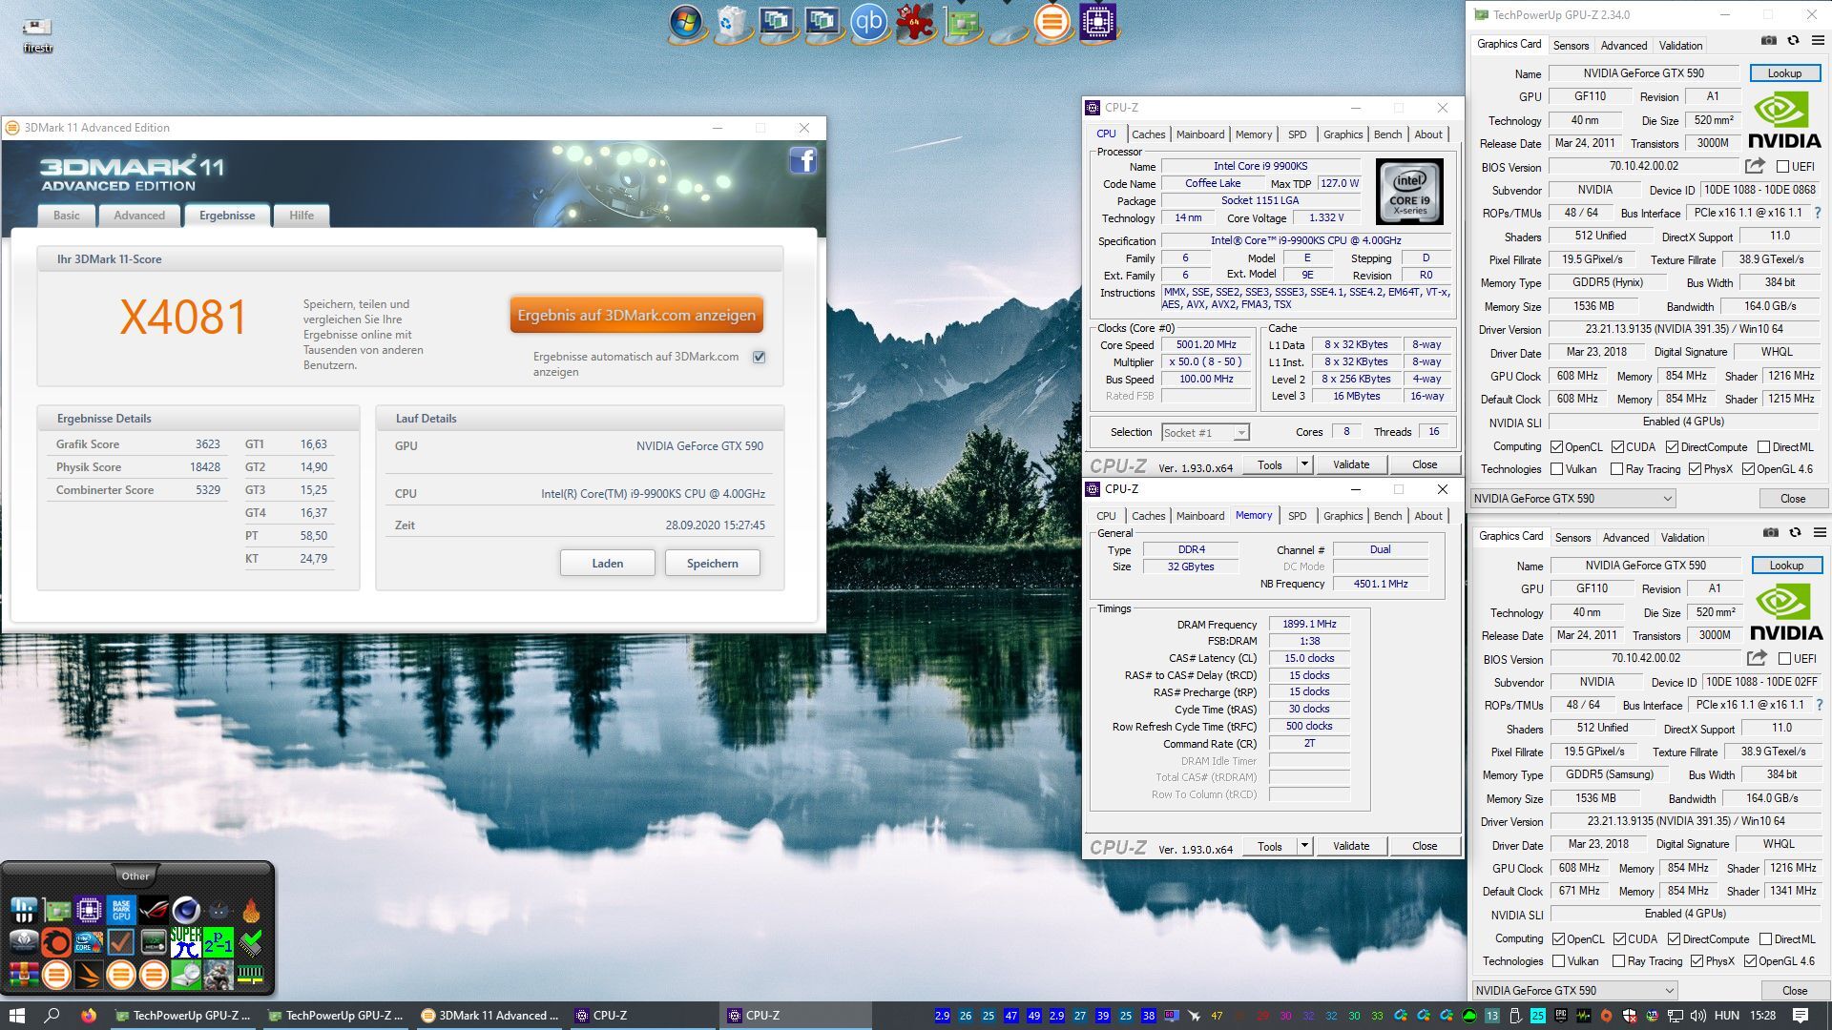Viewport: 1832px width, 1030px height.
Task: Switch to Basic tab in 3DMark 11
Action: [67, 216]
